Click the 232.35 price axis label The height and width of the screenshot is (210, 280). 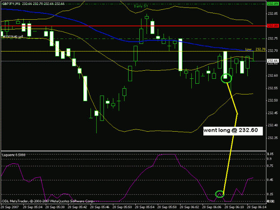(x=273, y=138)
